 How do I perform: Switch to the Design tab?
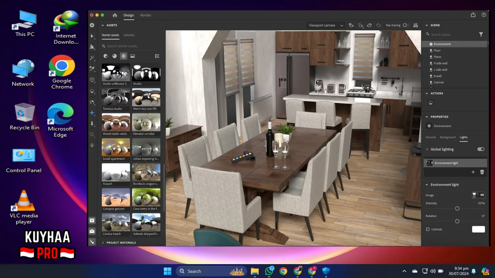(x=129, y=15)
